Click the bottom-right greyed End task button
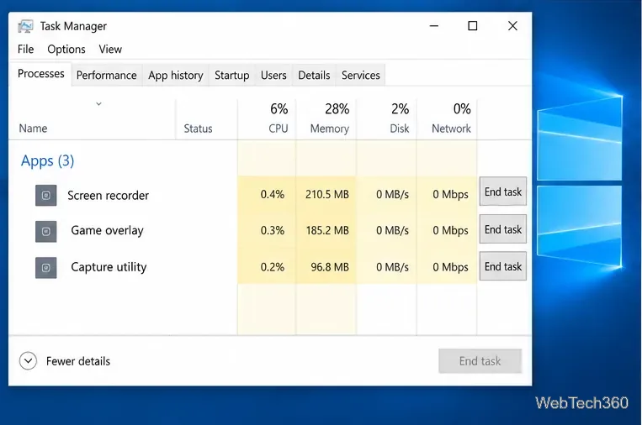 point(480,361)
